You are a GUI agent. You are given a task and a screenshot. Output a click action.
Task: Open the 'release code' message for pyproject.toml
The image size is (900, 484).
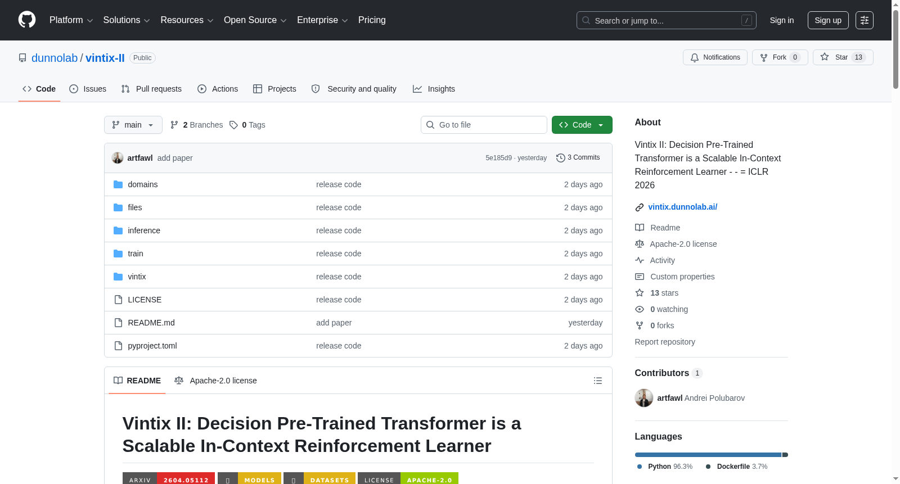[x=339, y=346]
